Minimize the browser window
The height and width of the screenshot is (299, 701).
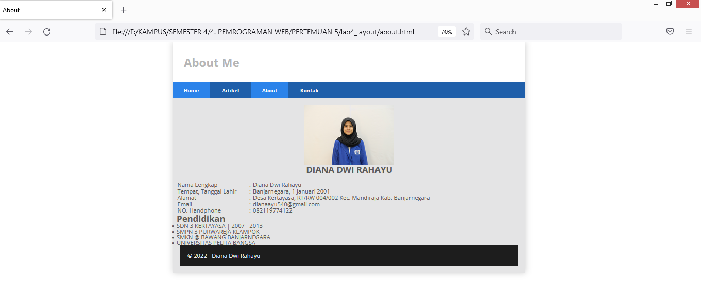tap(656, 4)
